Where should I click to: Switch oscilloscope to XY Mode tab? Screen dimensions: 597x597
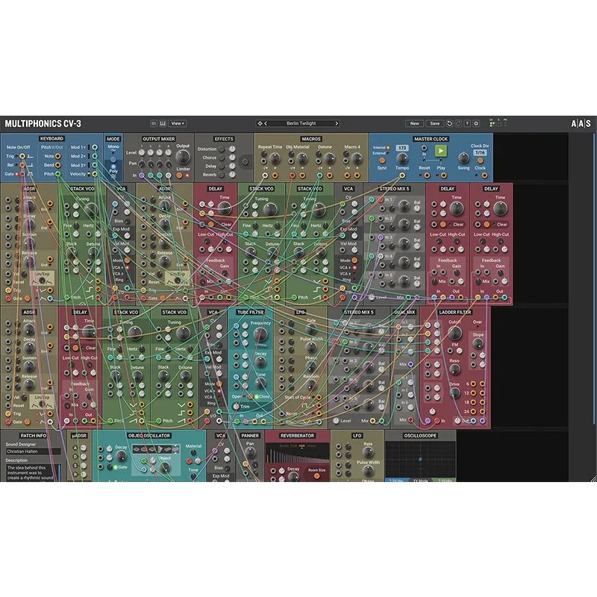(420, 480)
